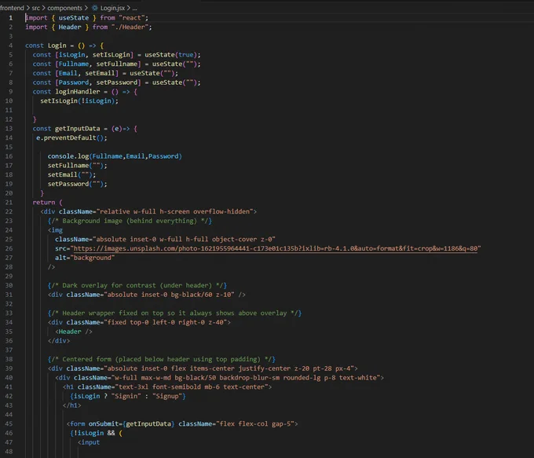
Task: Click 'setEmail' in the destructuring on line 7
Action: [101, 73]
